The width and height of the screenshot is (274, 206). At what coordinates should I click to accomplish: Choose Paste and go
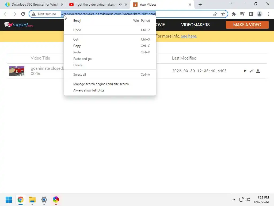click(x=110, y=59)
